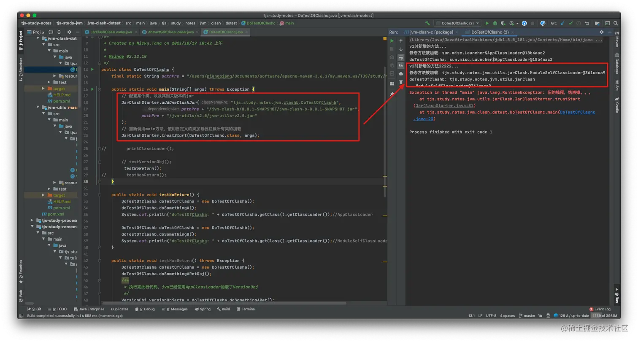
Task: Open the DoTestOfClashc run configuration dropdown
Action: 457,23
